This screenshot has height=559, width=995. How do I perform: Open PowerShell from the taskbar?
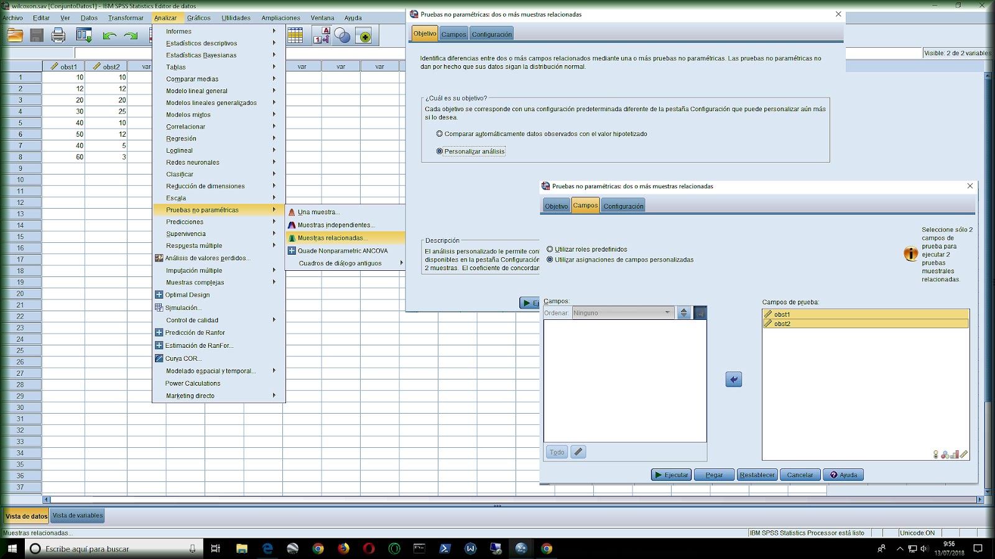click(x=445, y=548)
